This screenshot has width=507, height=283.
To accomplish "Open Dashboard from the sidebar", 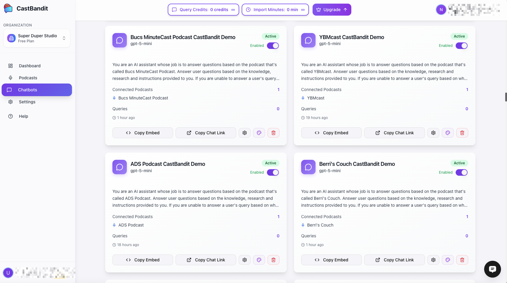I will 29,66.
